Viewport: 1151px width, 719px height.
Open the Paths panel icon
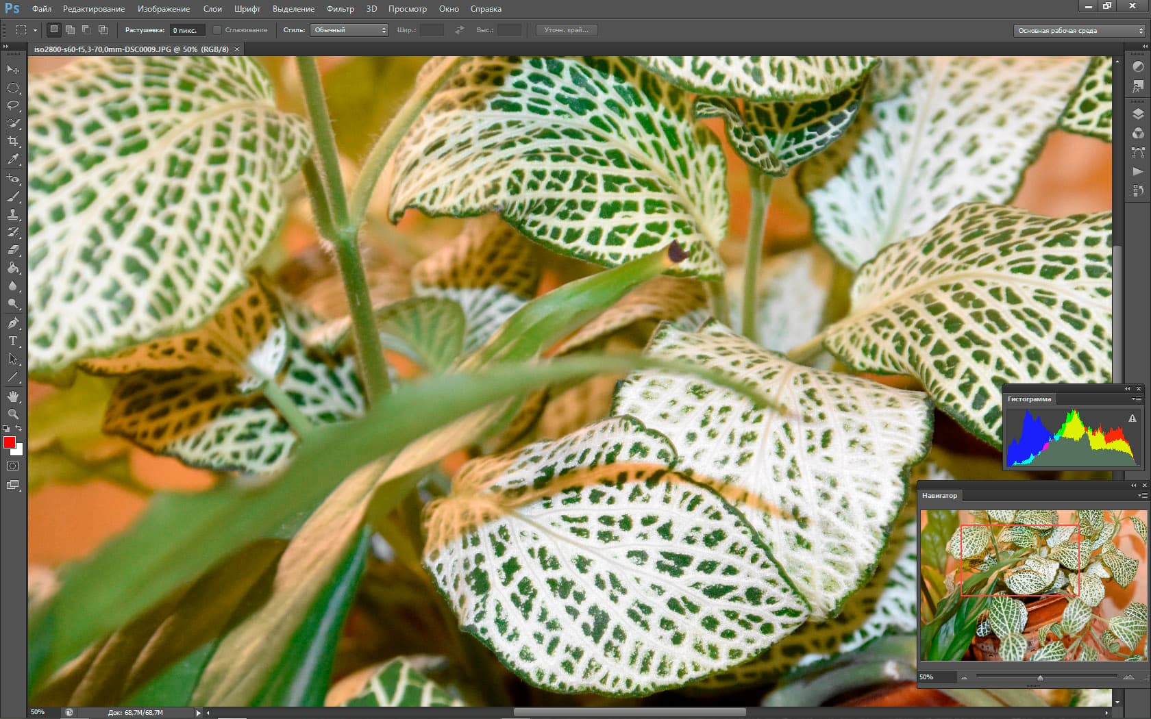[1138, 152]
